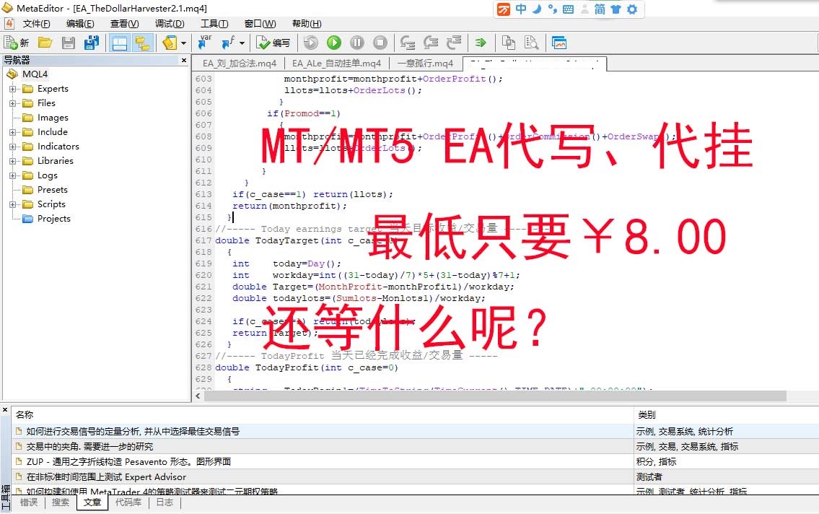Sort articles by the 名称 column header
The width and height of the screenshot is (819, 514).
[x=323, y=415]
